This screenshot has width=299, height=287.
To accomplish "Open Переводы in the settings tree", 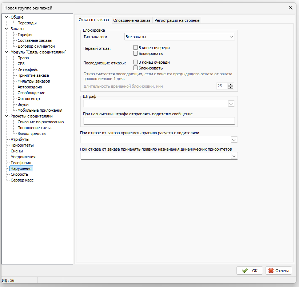I will [27, 23].
